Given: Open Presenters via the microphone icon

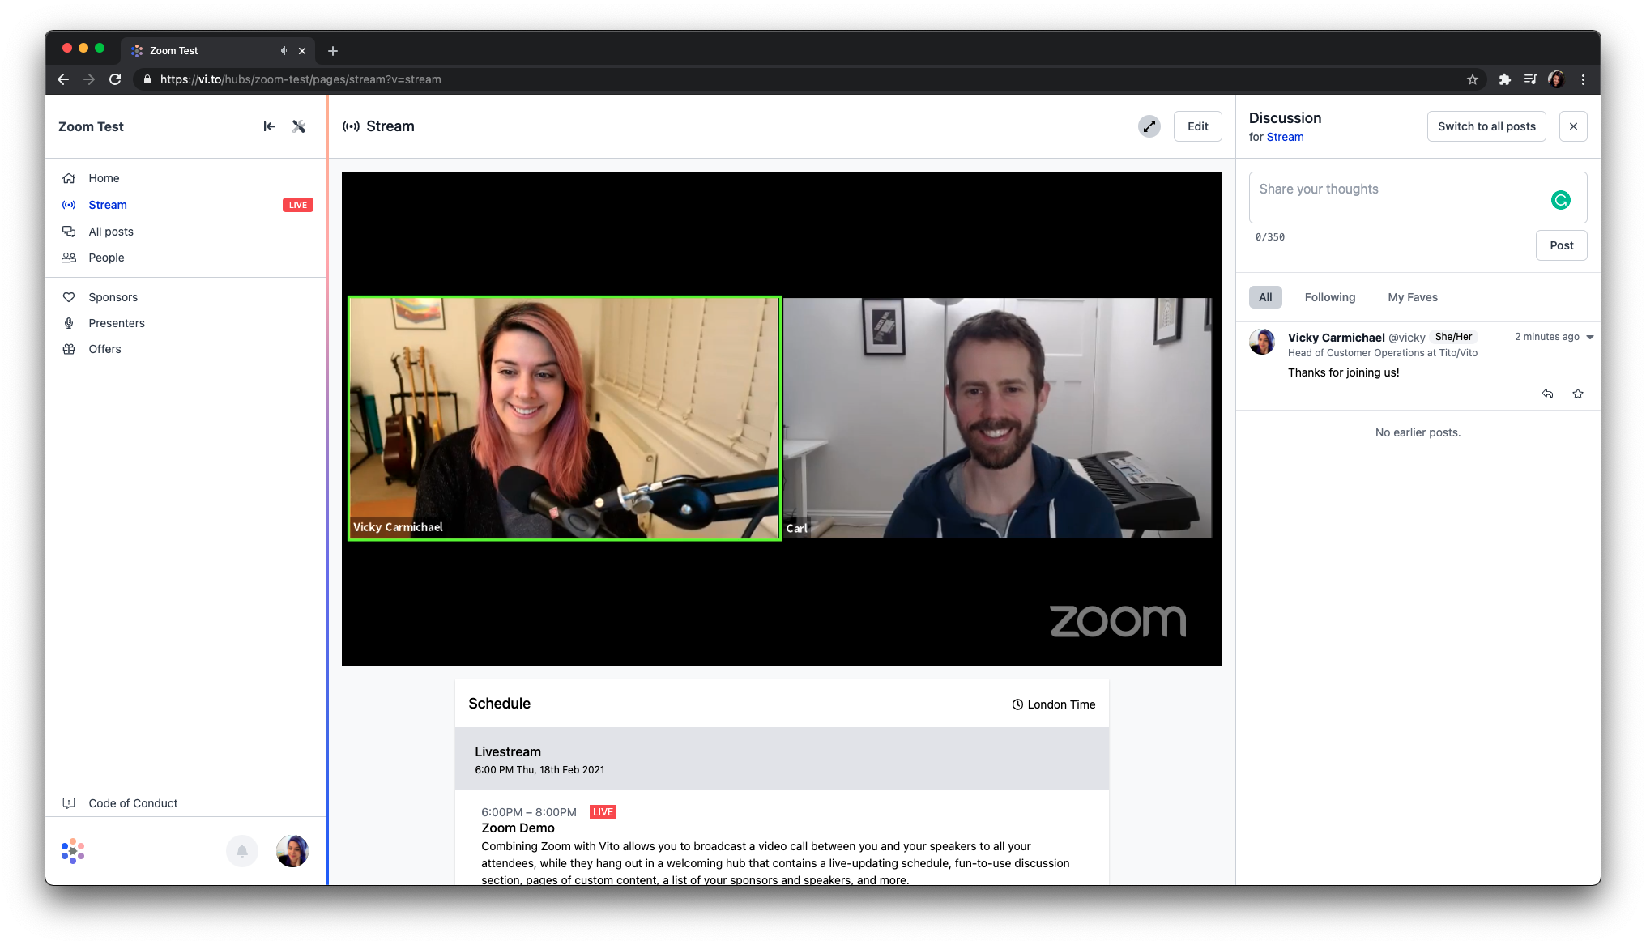Looking at the screenshot, I should (70, 323).
